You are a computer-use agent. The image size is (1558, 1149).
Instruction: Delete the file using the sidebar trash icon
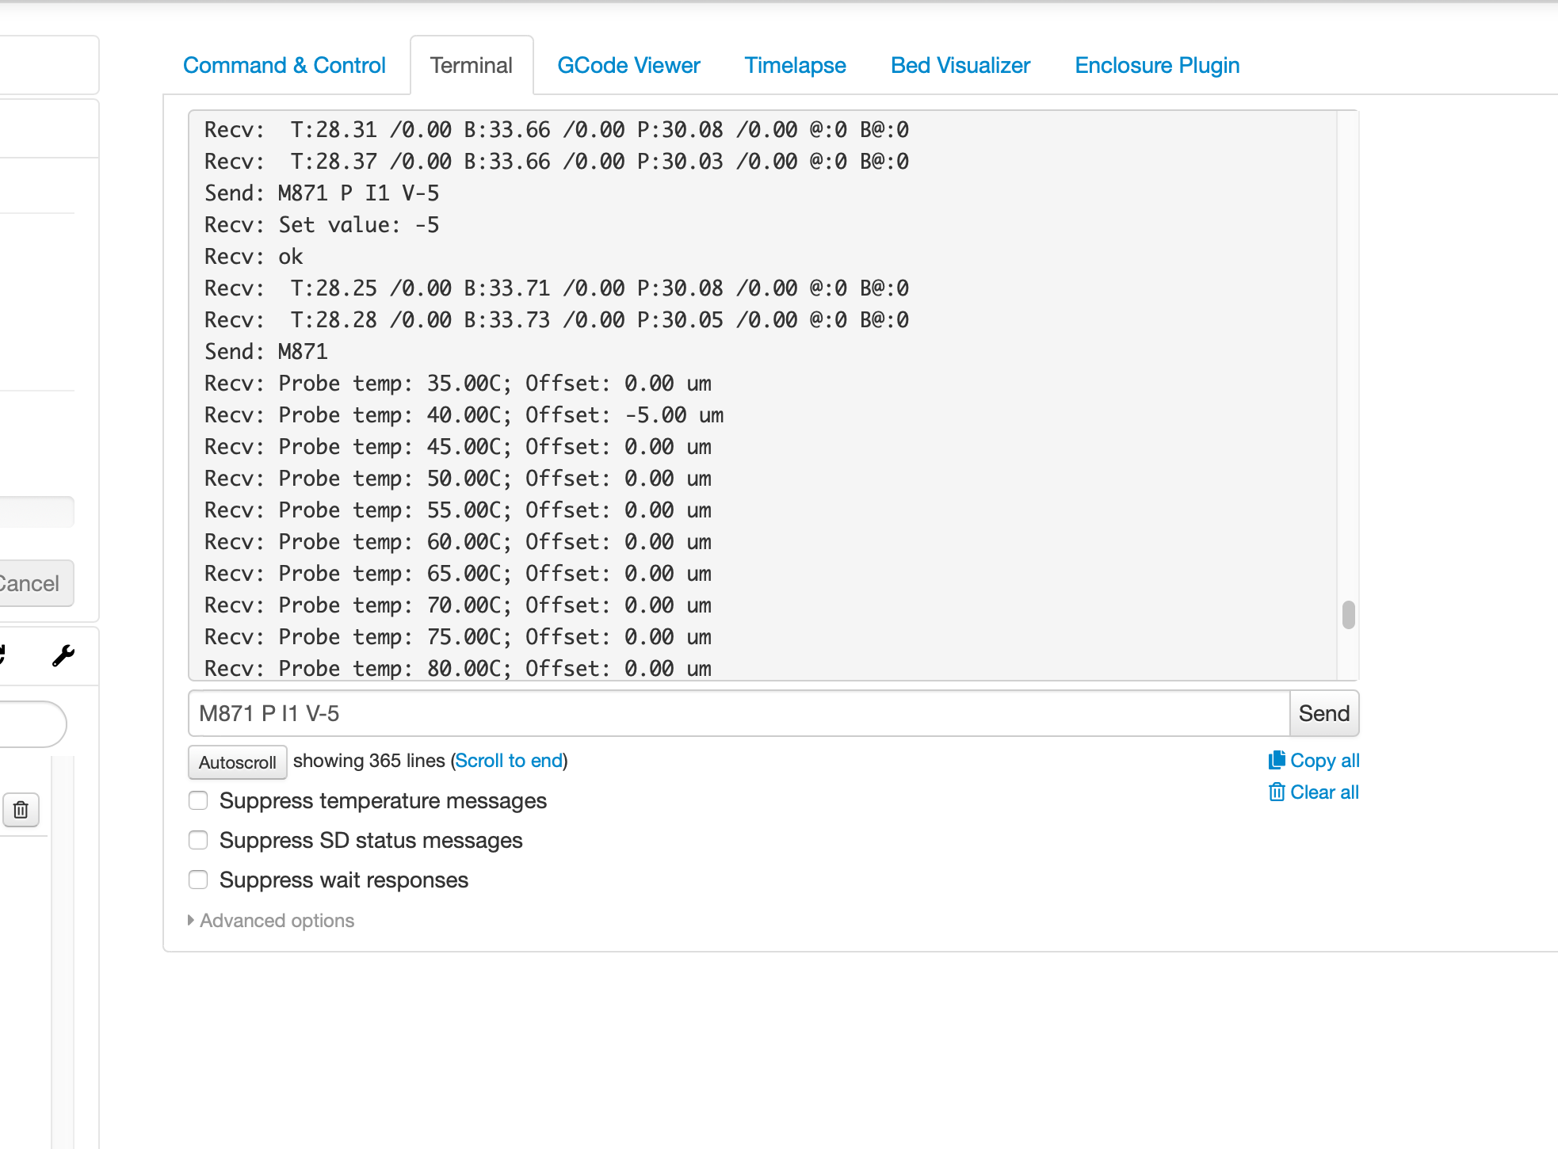21,810
